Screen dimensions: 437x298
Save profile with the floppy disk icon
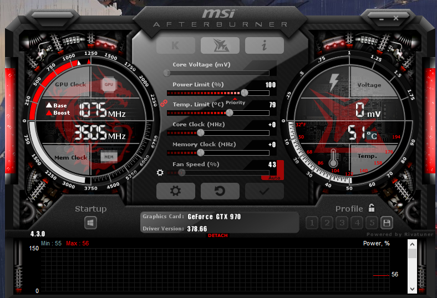(387, 223)
